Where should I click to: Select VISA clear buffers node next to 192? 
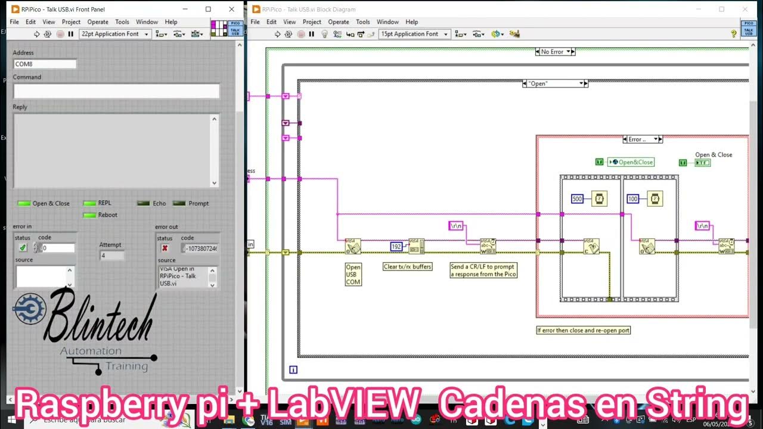pyautogui.click(x=417, y=246)
